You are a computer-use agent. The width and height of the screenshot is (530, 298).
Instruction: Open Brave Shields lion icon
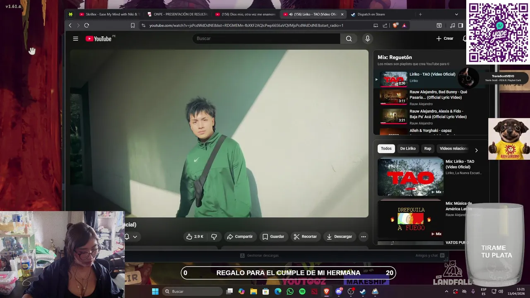pyautogui.click(x=395, y=25)
